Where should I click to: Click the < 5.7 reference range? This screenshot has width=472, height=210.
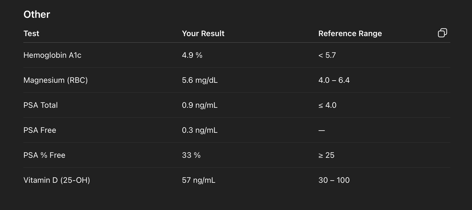[x=327, y=55]
